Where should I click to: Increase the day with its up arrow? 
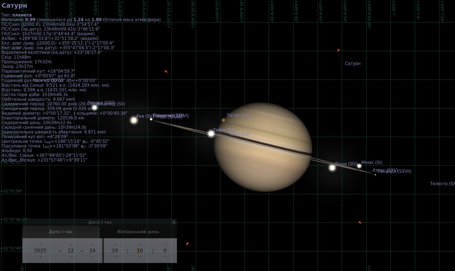point(93,244)
